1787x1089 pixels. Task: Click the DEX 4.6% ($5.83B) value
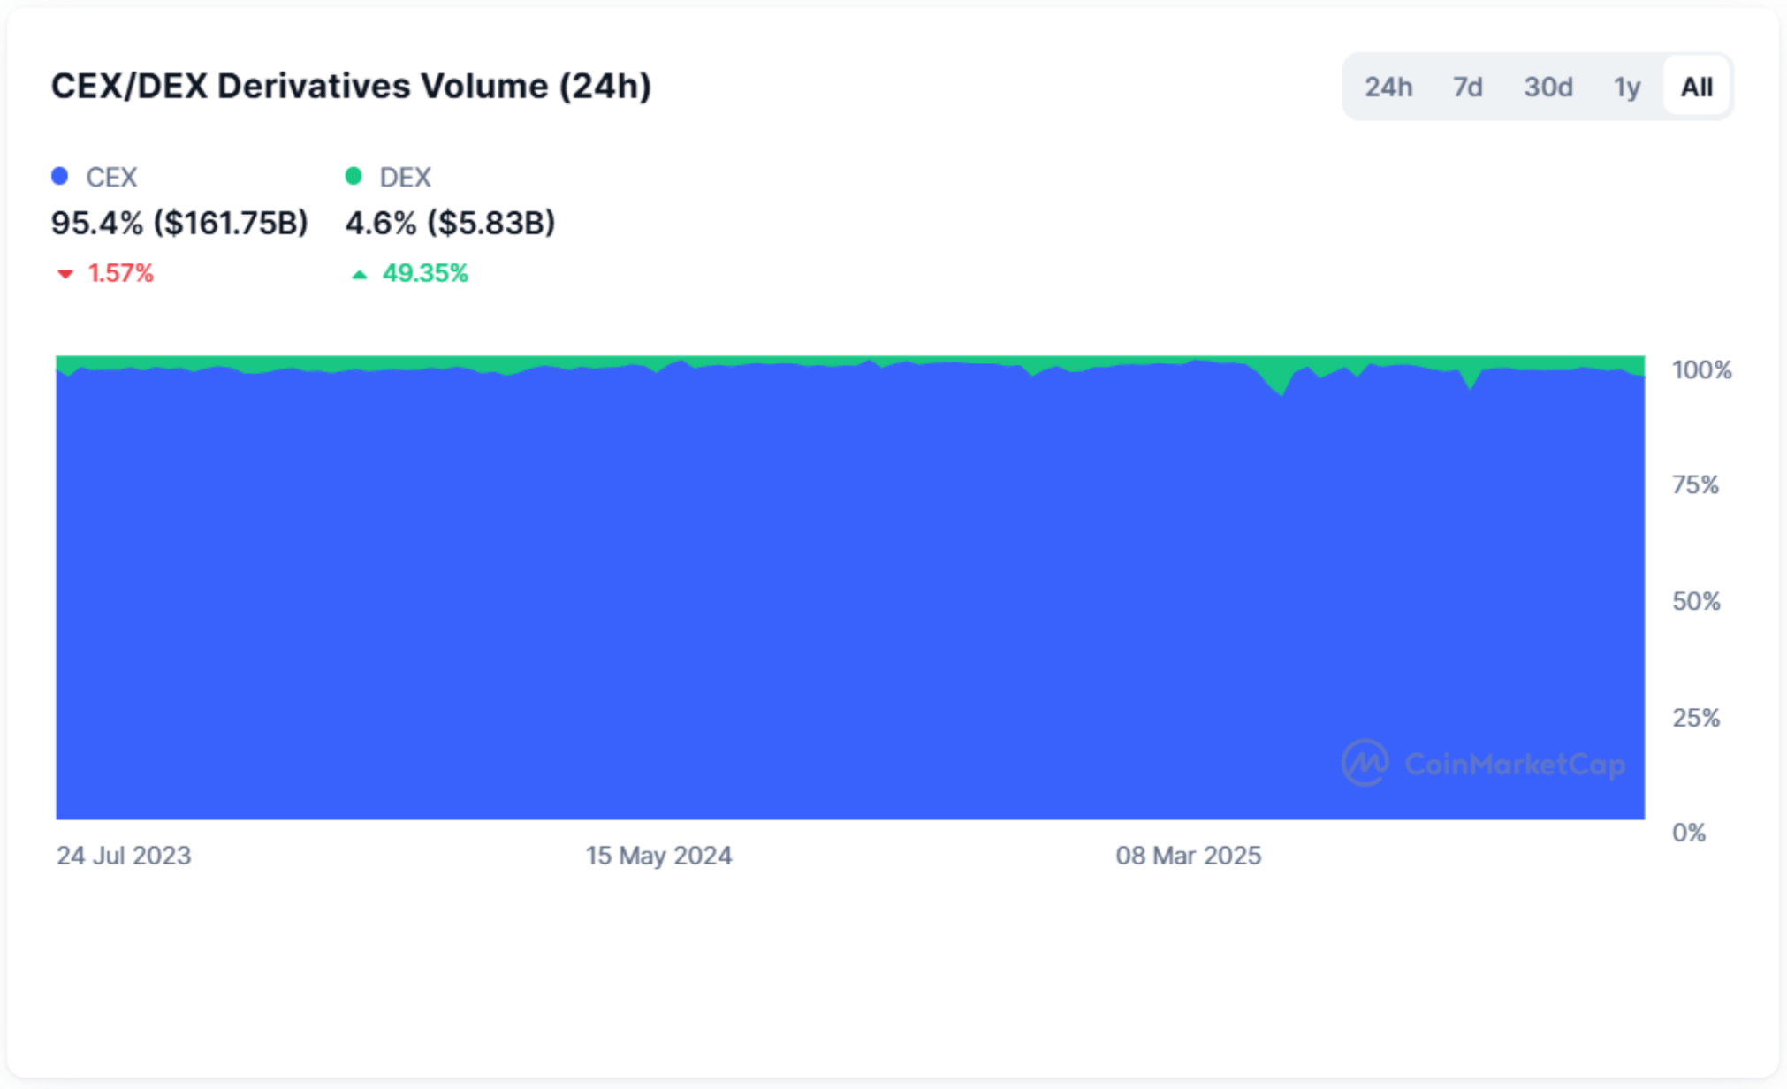click(x=450, y=223)
